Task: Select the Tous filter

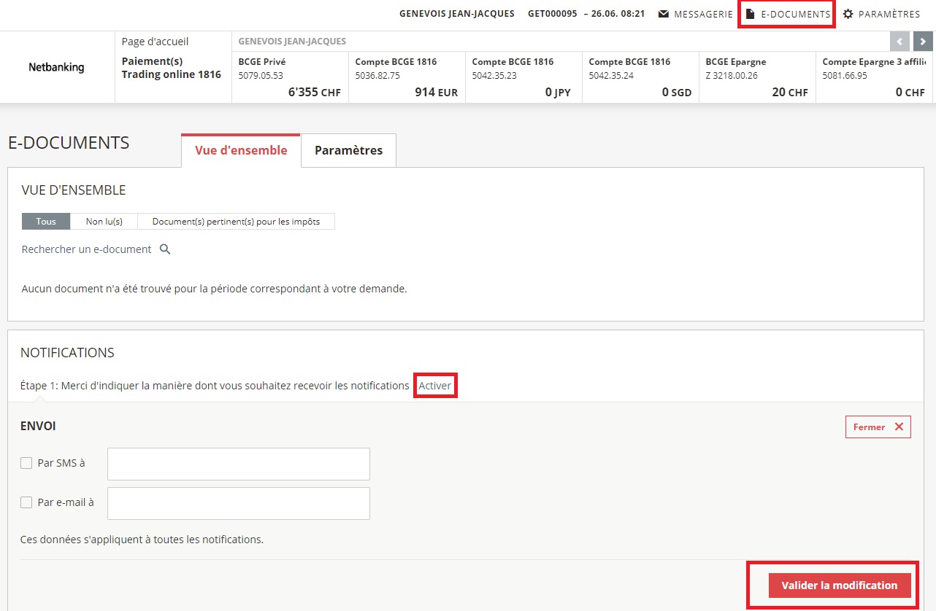Action: 46,222
